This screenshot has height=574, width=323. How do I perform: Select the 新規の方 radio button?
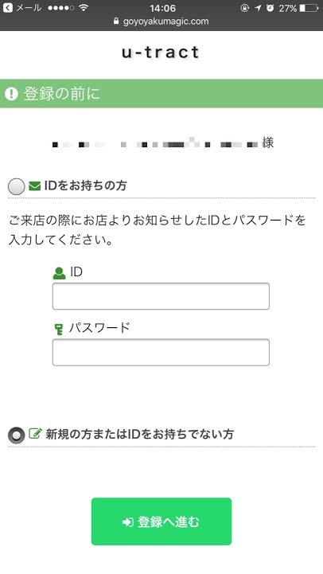17,435
